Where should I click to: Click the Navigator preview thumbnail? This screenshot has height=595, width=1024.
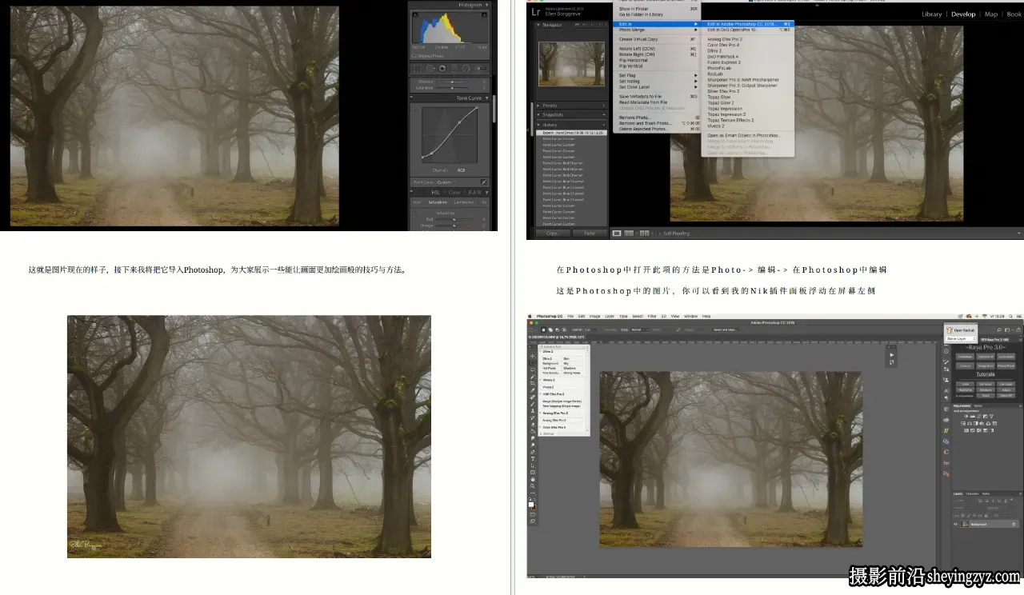(571, 64)
